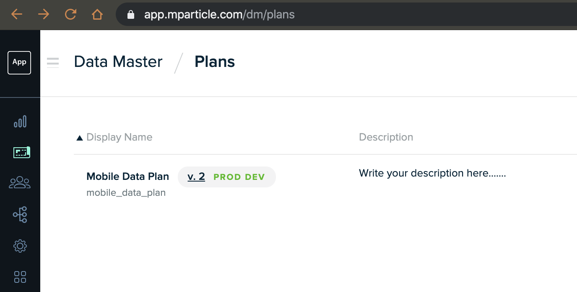The width and height of the screenshot is (577, 292).
Task: Open the browser home page icon
Action: tap(97, 15)
